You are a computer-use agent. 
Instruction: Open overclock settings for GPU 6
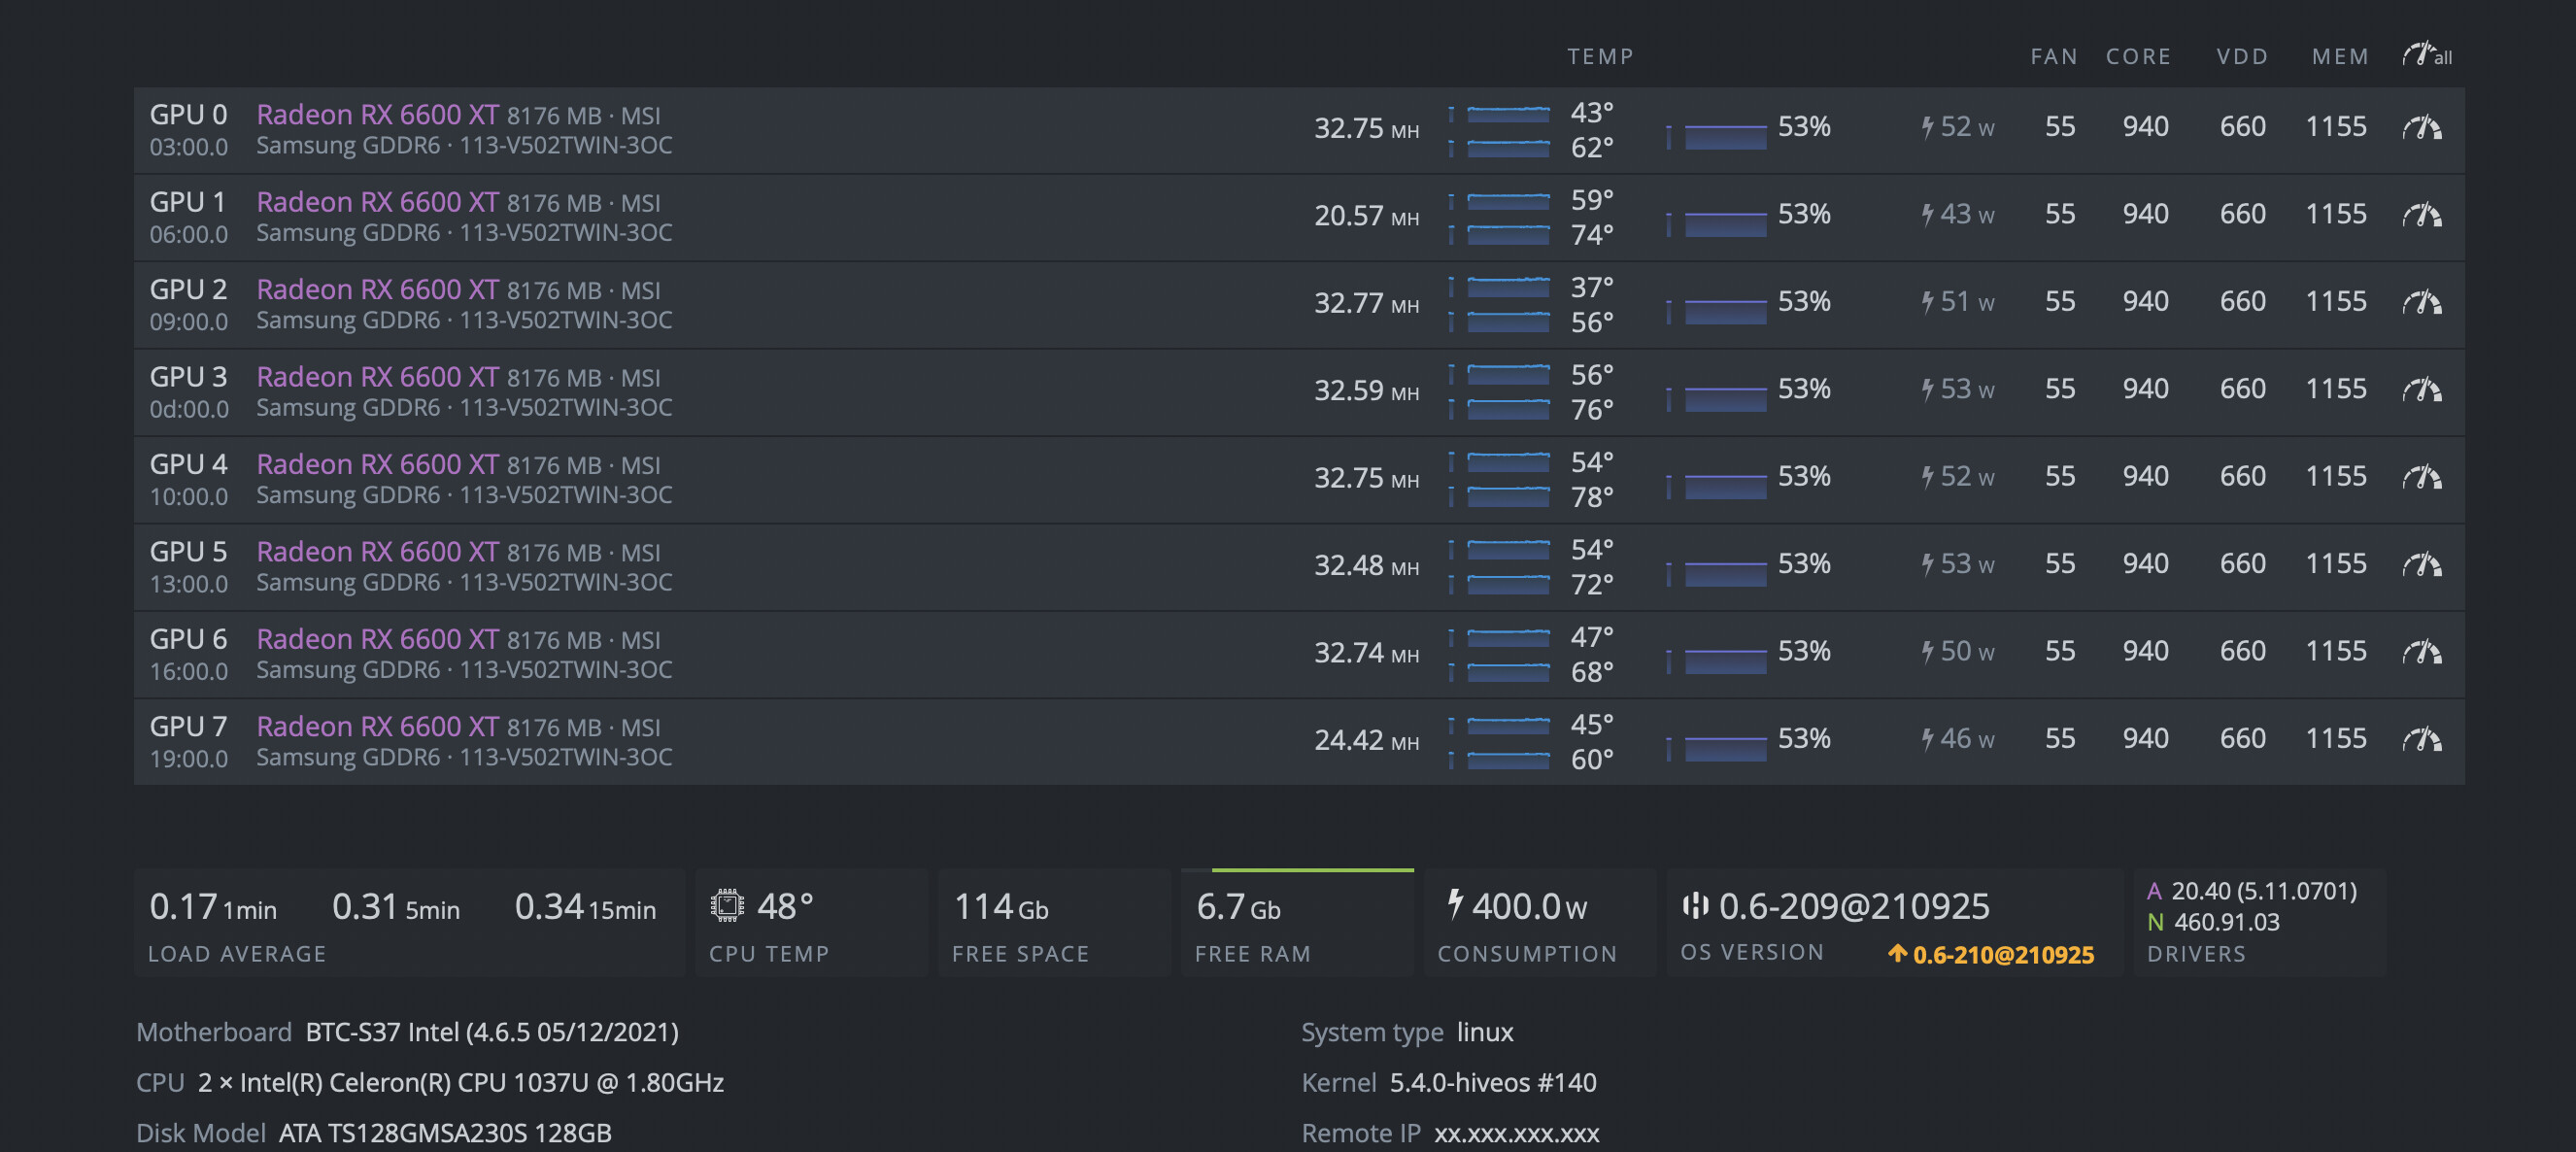[x=2421, y=652]
